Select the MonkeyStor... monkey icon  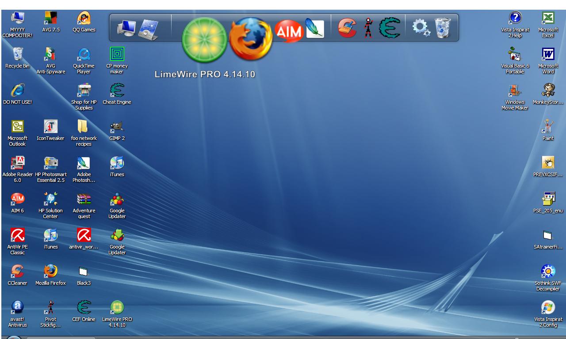coord(548,94)
